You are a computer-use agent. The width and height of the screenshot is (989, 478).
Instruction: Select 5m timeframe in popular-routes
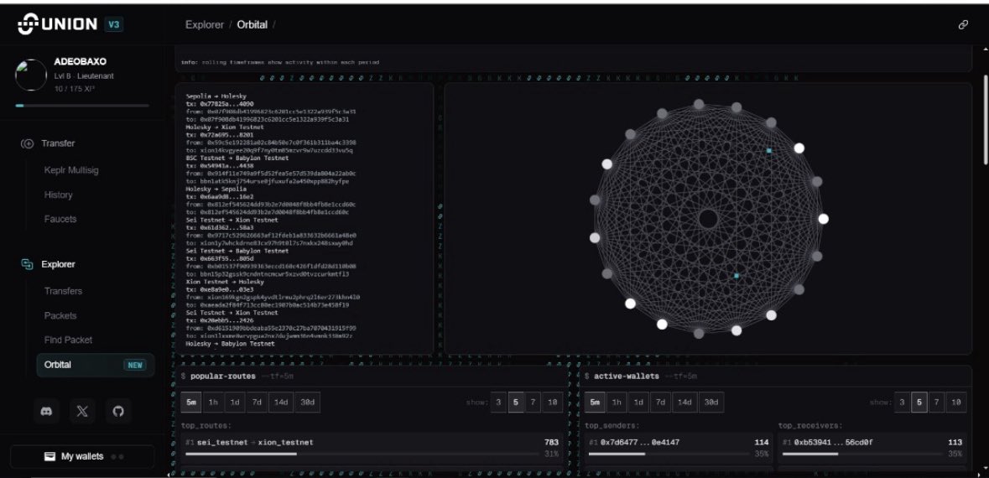[x=191, y=403]
